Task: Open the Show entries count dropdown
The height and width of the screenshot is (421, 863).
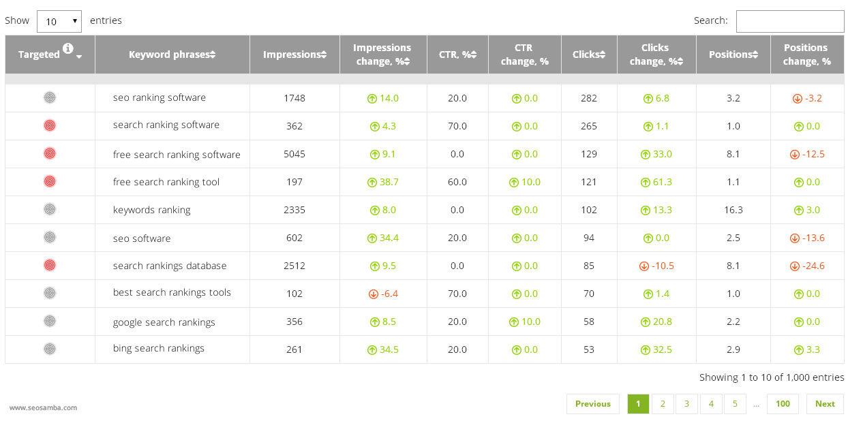Action: click(59, 21)
